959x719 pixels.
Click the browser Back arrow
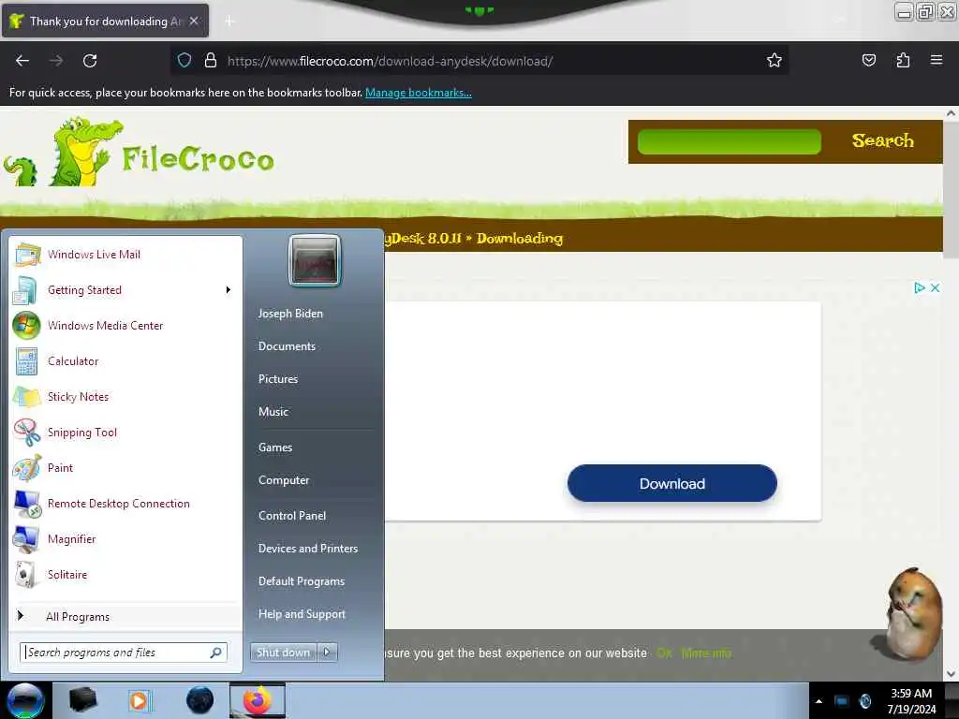coord(22,61)
